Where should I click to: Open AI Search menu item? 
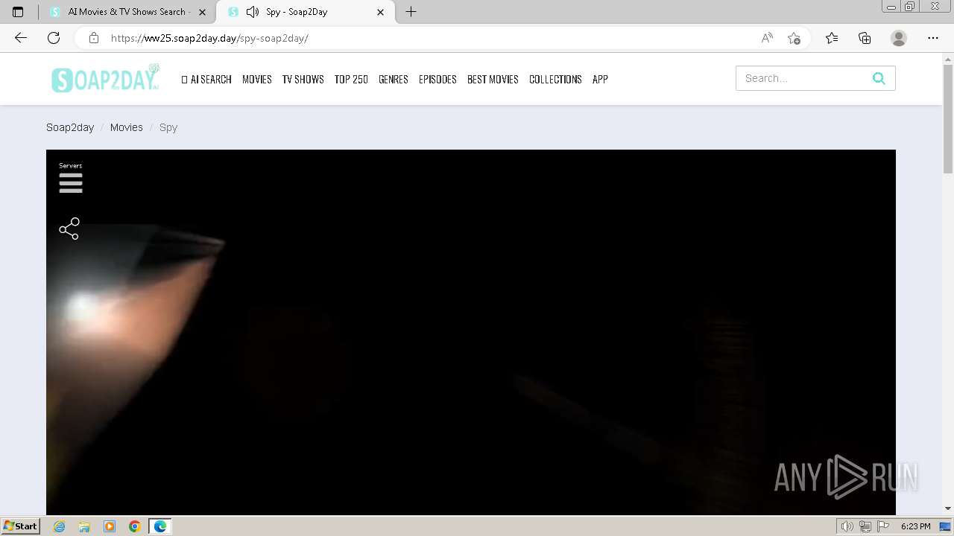206,79
